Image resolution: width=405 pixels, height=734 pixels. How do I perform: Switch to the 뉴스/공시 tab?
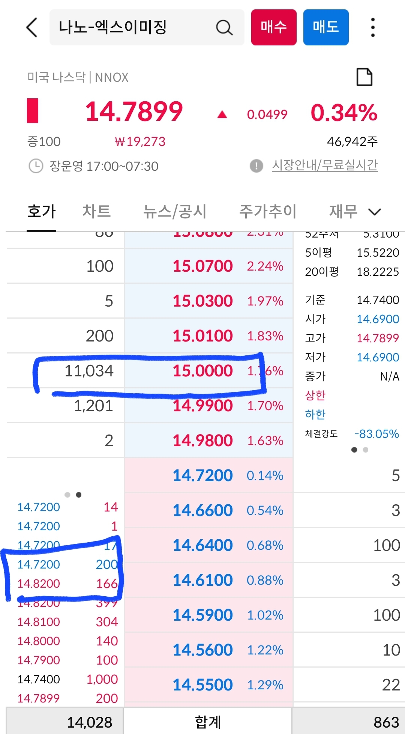pos(175,211)
